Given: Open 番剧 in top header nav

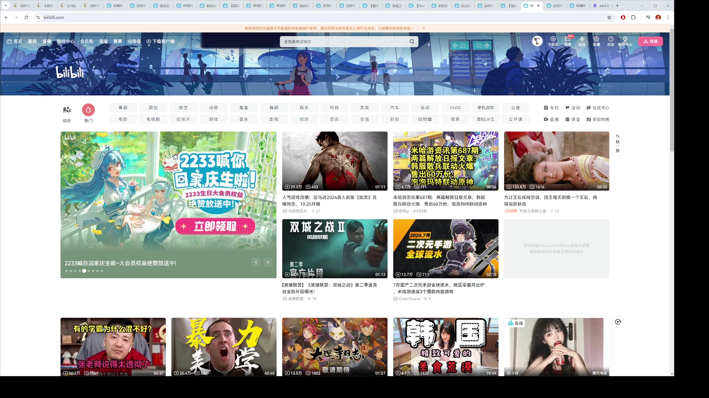Looking at the screenshot, I should tap(32, 41).
